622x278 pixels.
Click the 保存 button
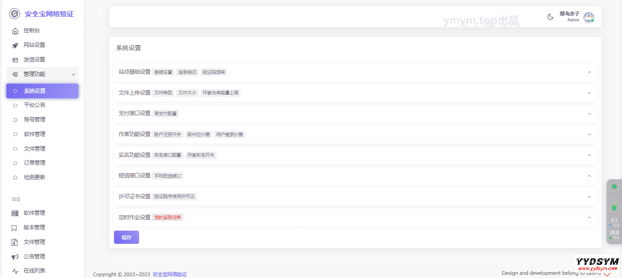[126, 238]
